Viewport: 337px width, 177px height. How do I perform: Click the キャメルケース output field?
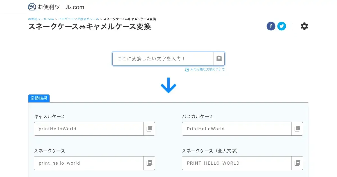(89, 129)
